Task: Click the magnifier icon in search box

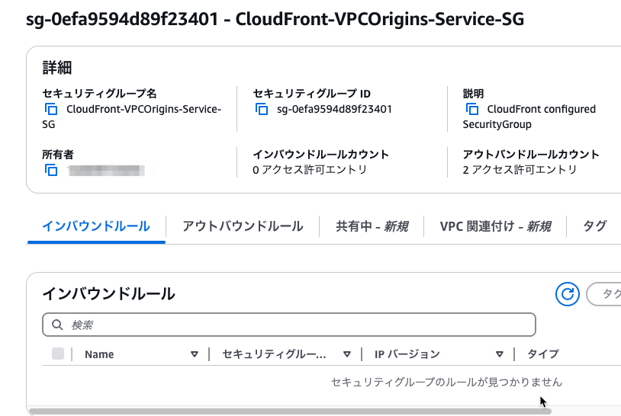Action: pos(57,325)
